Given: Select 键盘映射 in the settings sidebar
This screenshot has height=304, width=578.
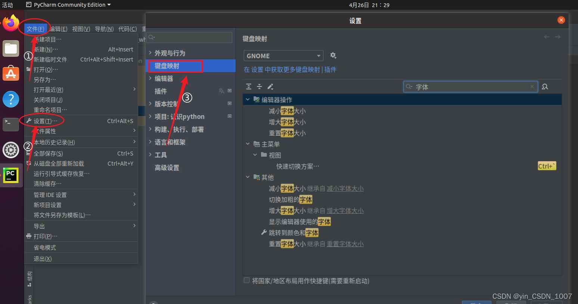Looking at the screenshot, I should pyautogui.click(x=191, y=66).
